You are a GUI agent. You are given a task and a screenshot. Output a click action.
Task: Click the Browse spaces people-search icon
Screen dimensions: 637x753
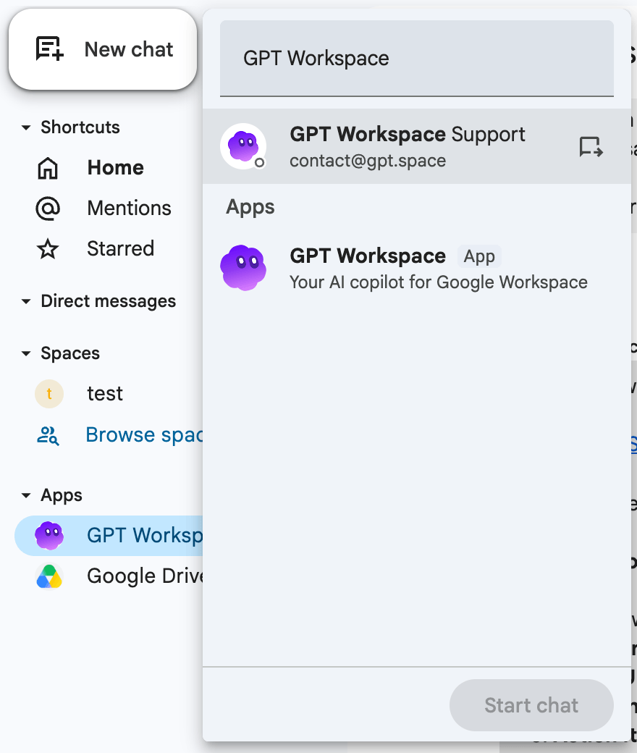tap(48, 435)
